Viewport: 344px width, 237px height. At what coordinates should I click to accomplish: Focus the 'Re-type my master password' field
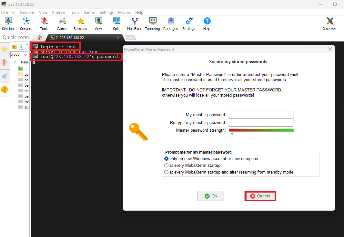261,123
